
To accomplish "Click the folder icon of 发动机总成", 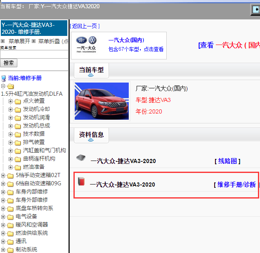I will 18,126.
